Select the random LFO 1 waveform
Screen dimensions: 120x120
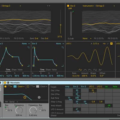100,70
